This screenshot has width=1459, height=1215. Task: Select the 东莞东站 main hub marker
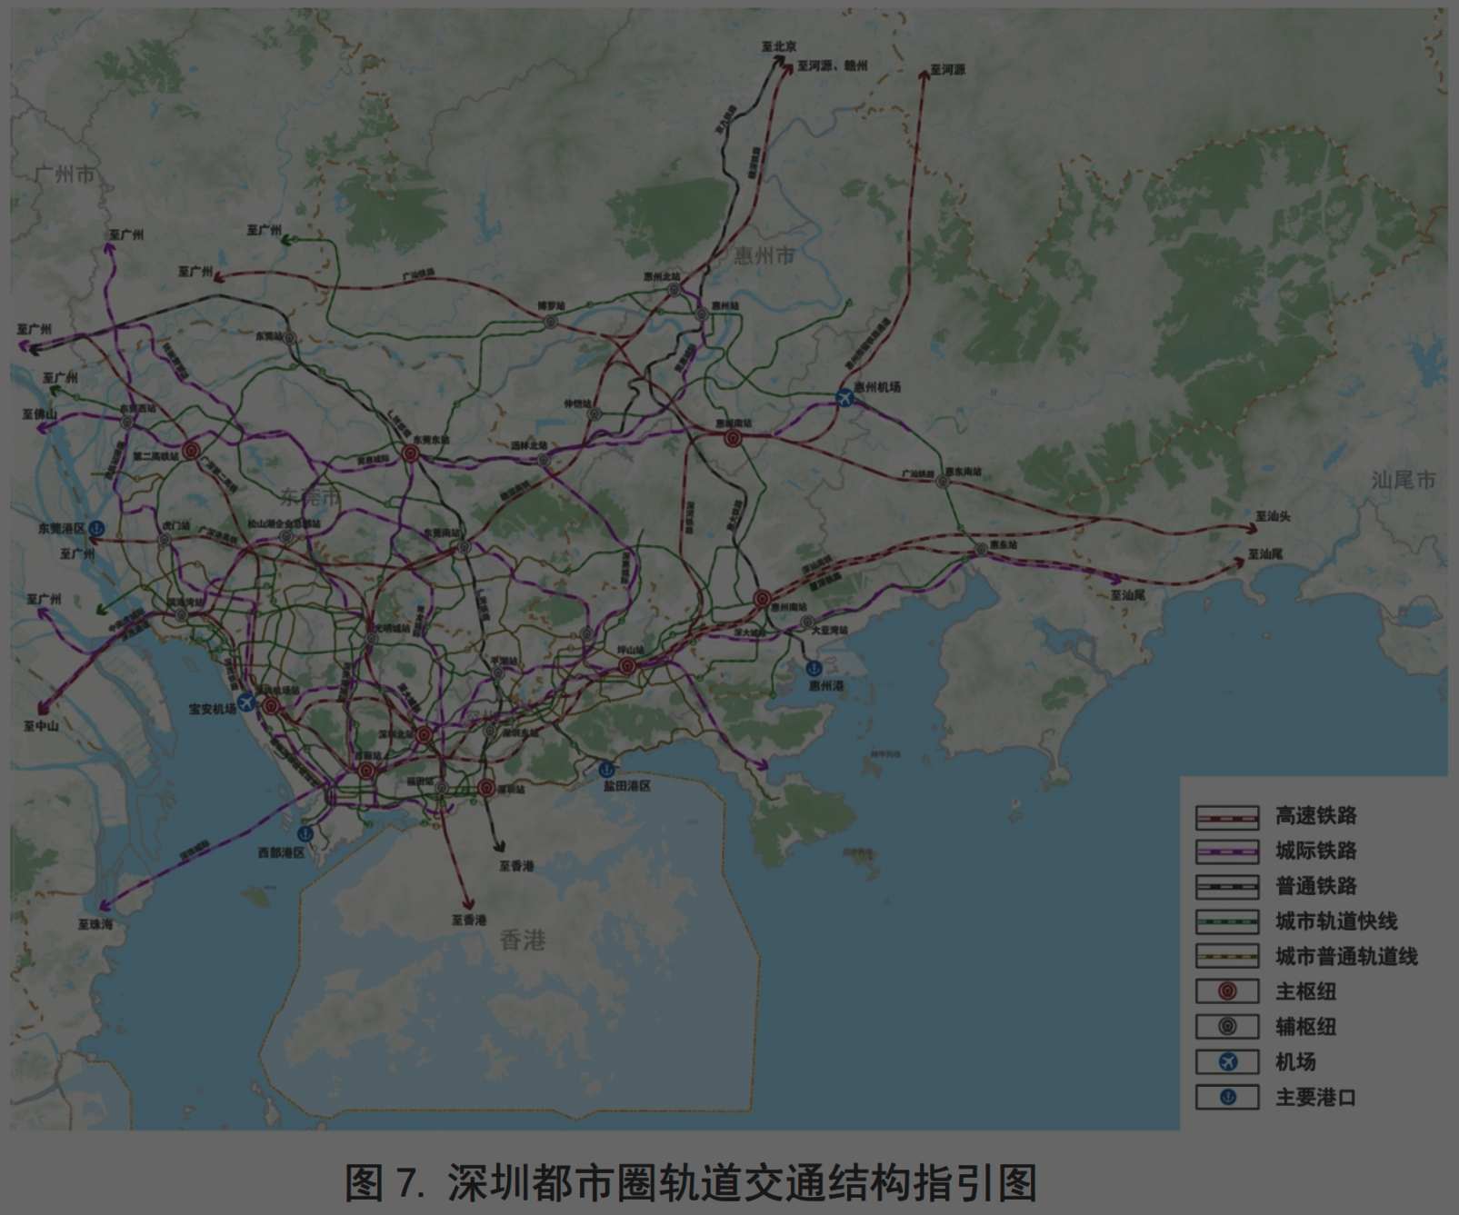pos(410,453)
